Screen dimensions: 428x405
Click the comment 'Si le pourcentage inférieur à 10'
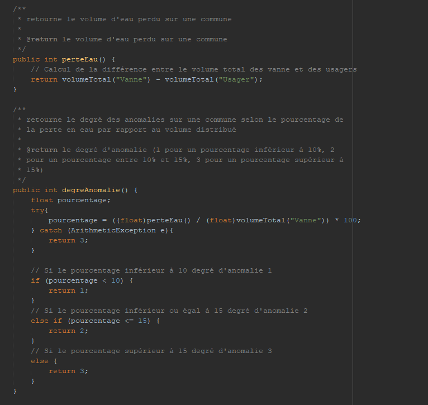151,270
